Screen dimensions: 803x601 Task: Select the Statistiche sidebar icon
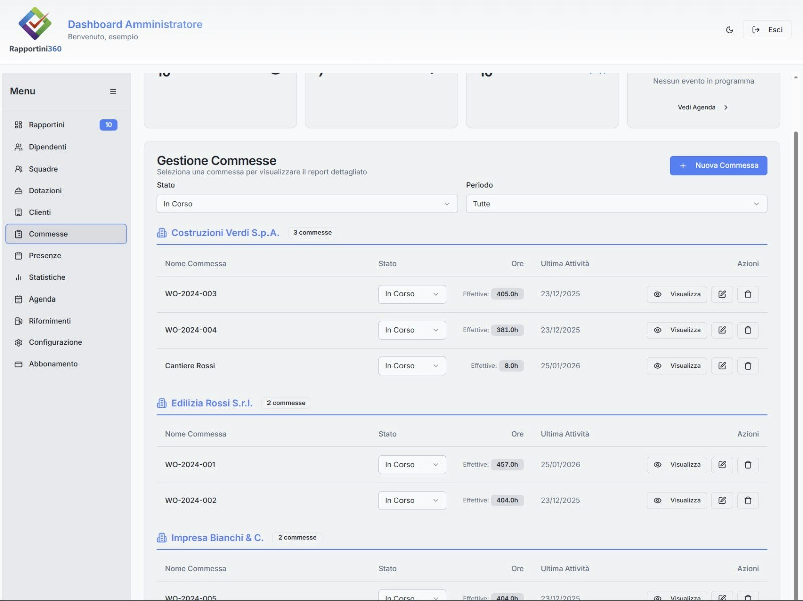coord(18,277)
